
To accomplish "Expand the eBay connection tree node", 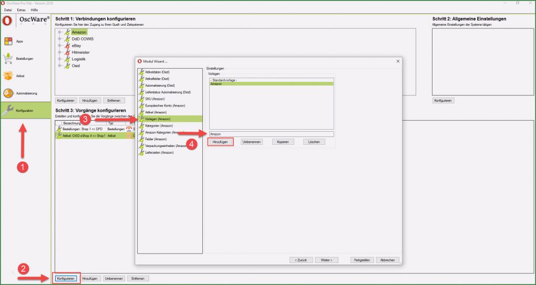I will [59, 46].
